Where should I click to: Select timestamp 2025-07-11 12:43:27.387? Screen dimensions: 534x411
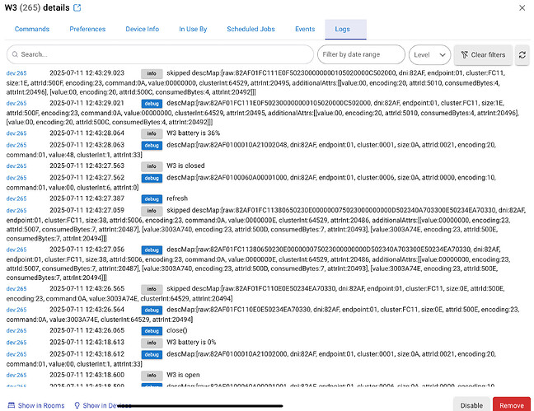87,198
